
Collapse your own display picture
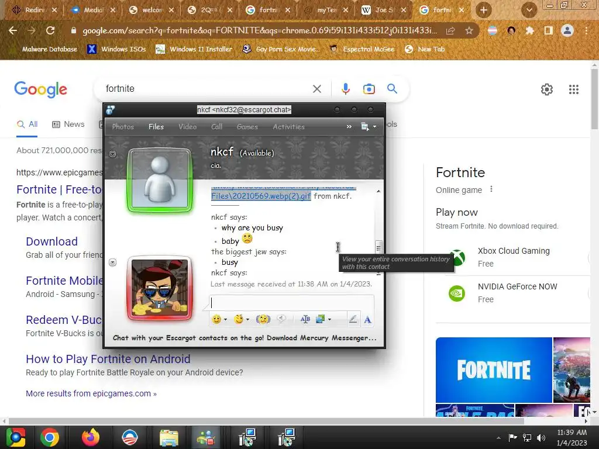[113, 263]
